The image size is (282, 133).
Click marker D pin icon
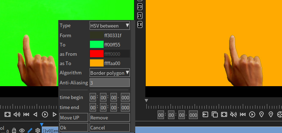pyautogui.click(x=270, y=114)
